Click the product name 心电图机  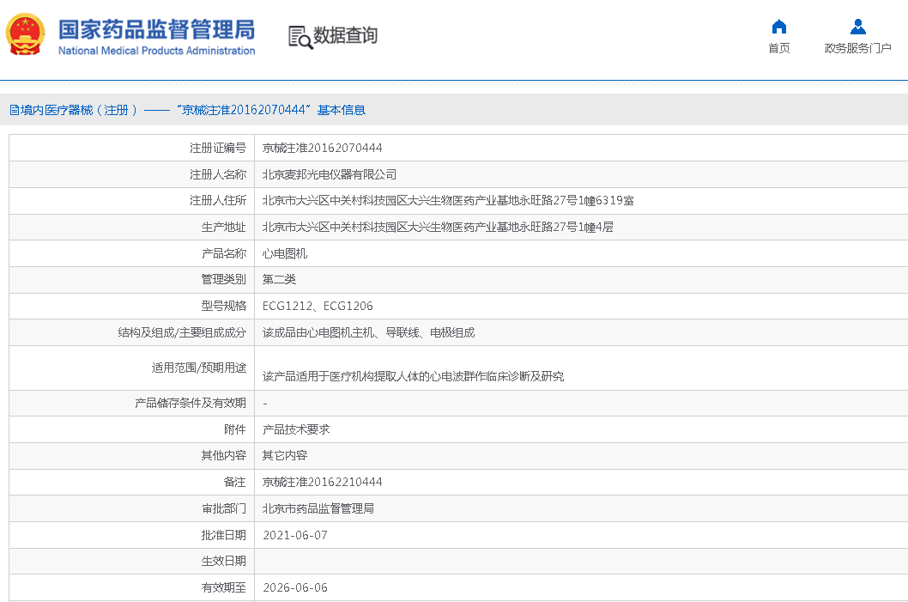[x=285, y=254]
